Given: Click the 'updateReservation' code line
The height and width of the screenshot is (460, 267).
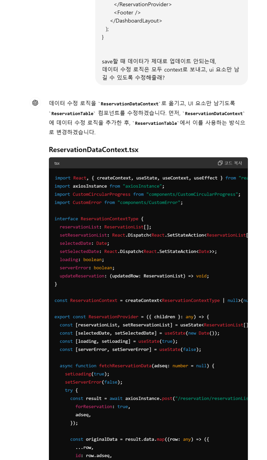Looking at the screenshot, I should tap(134, 276).
